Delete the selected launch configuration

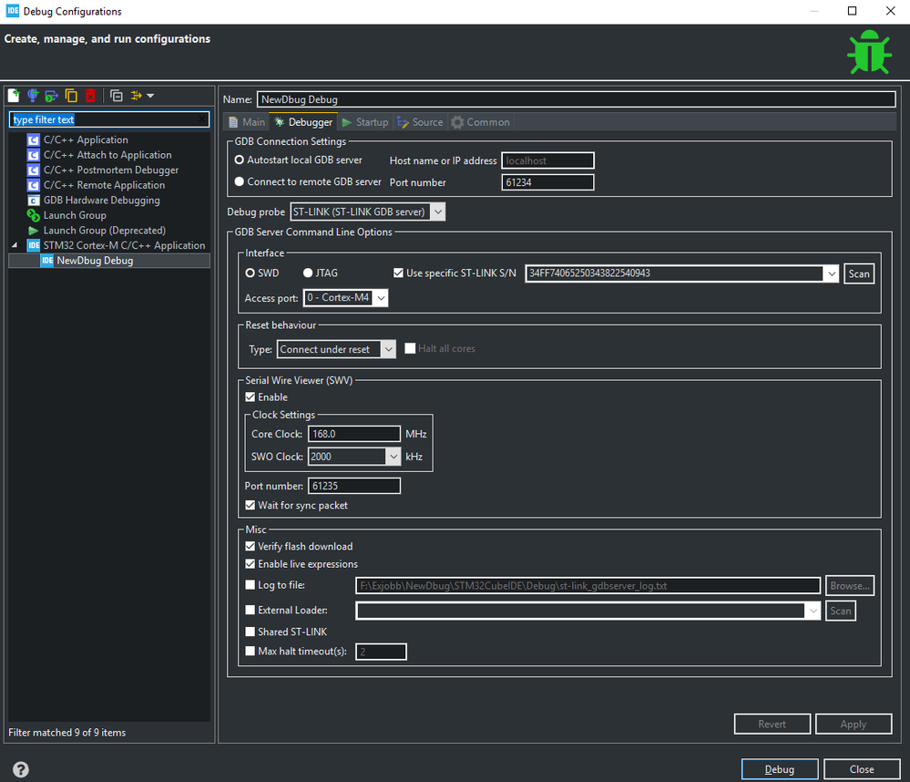click(90, 95)
